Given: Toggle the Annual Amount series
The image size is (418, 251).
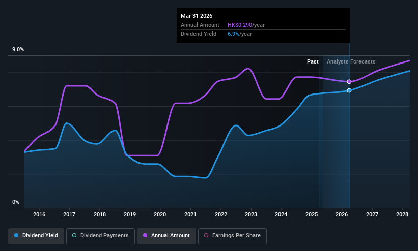Looking at the screenshot, I should pyautogui.click(x=166, y=236).
